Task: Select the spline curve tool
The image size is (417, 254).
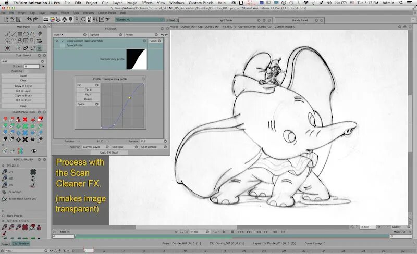Action: click(x=32, y=34)
